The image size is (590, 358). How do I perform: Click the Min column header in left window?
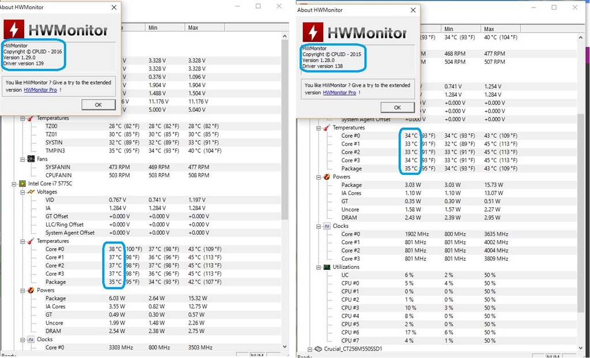pos(165,28)
